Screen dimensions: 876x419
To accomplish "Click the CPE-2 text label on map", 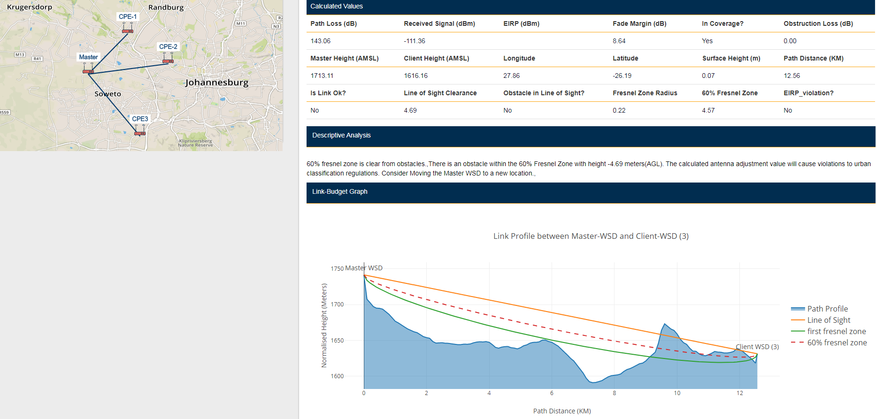I will [168, 47].
